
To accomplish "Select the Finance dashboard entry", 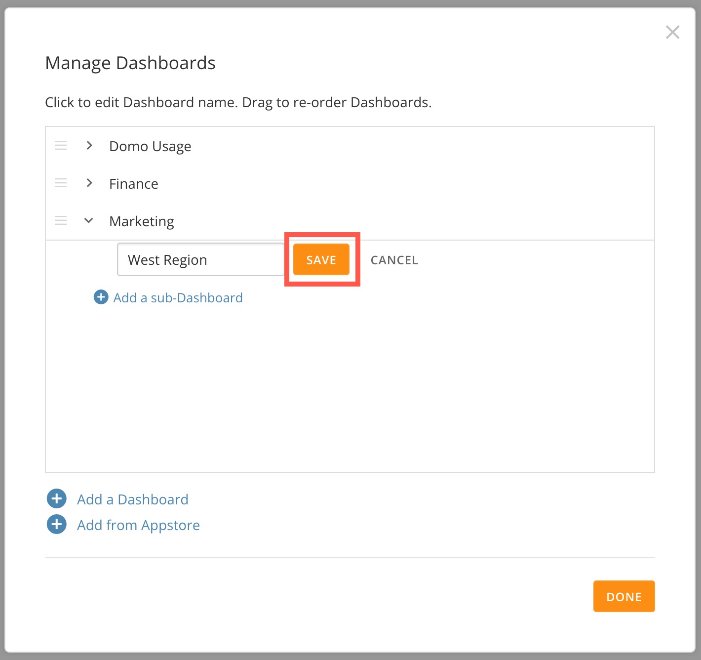I will (x=133, y=183).
